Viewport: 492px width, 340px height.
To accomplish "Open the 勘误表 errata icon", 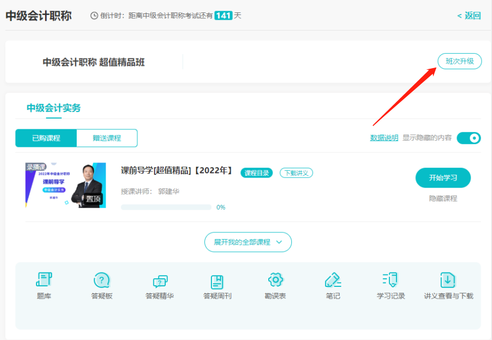I will click(275, 285).
